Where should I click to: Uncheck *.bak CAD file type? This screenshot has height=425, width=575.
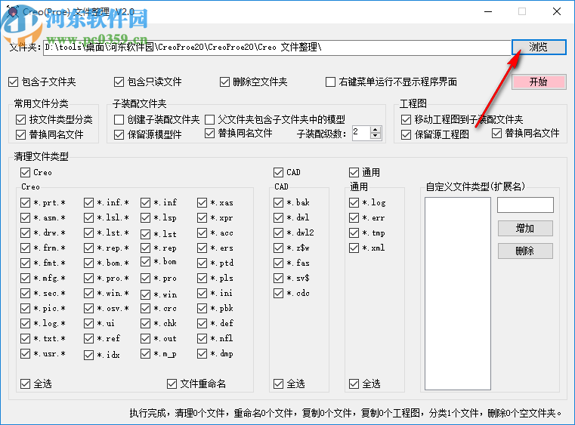coord(278,202)
